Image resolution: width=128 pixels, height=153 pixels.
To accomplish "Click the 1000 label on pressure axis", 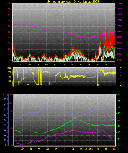I will click(x=120, y=26).
